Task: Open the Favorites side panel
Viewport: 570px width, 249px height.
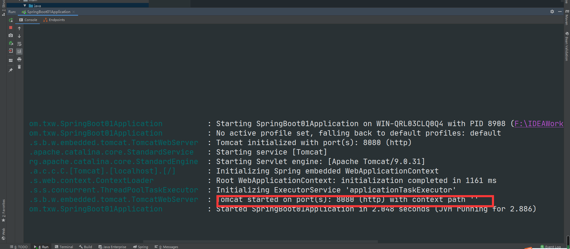Action: coord(3,211)
